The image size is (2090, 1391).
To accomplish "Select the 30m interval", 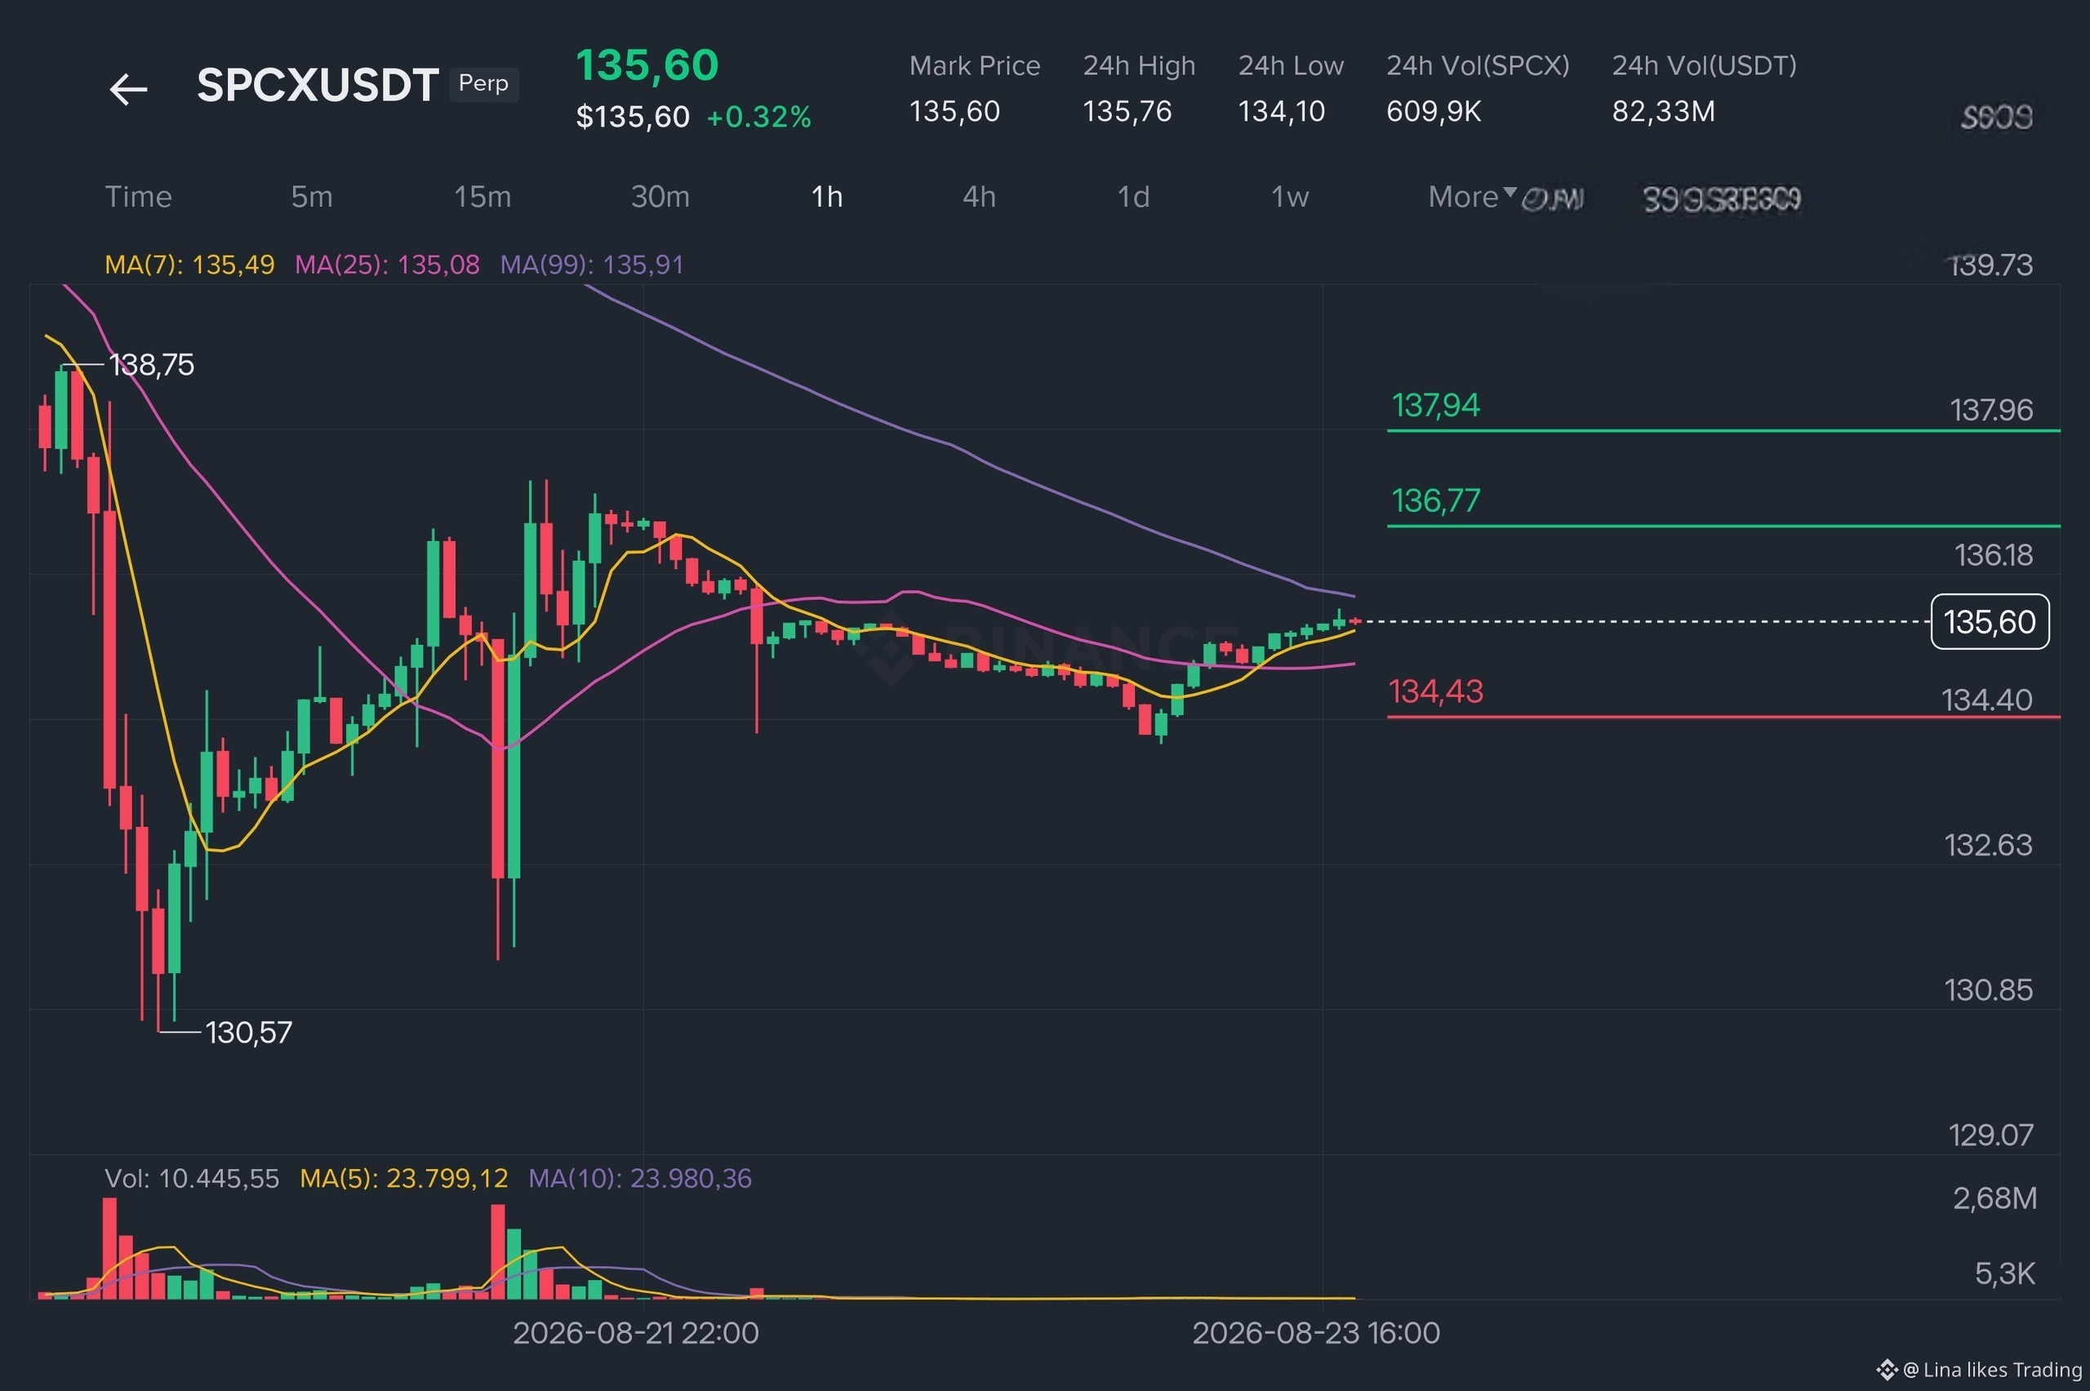I will pos(660,197).
